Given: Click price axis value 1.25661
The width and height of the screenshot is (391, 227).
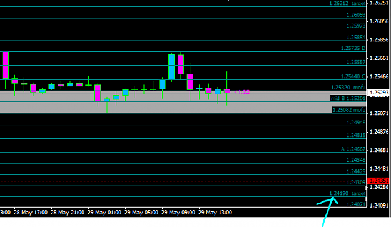Looking at the screenshot, I should coord(379,58).
